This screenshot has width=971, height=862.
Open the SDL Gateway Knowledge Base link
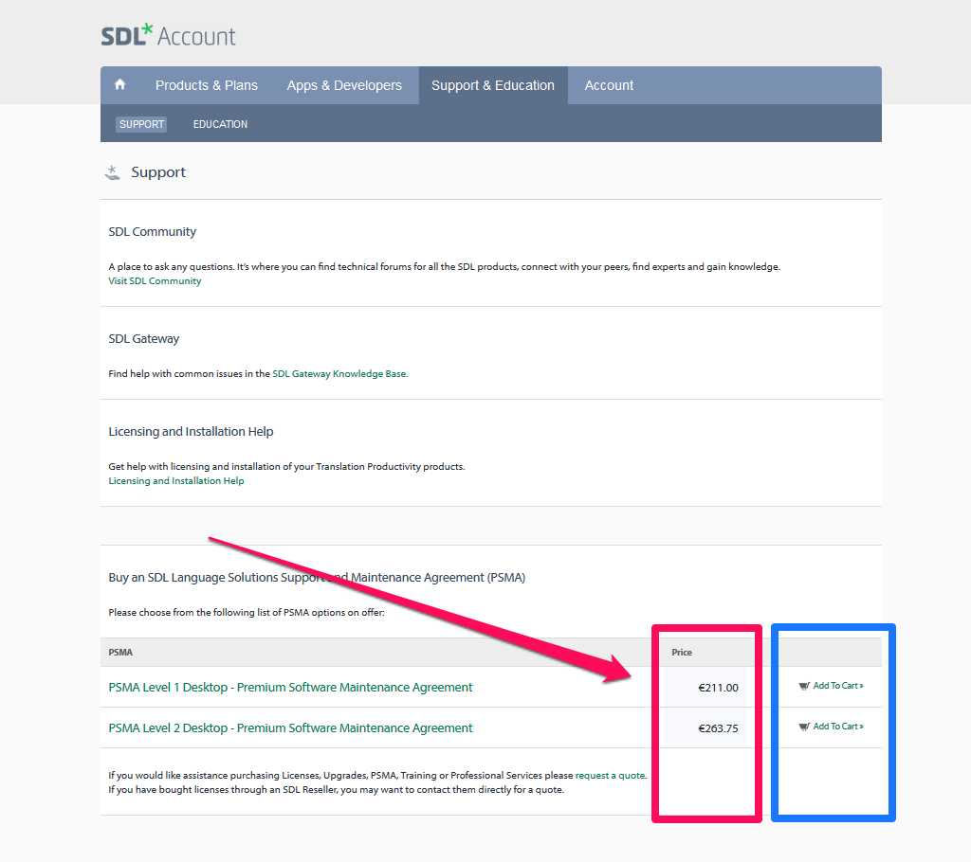click(x=340, y=374)
